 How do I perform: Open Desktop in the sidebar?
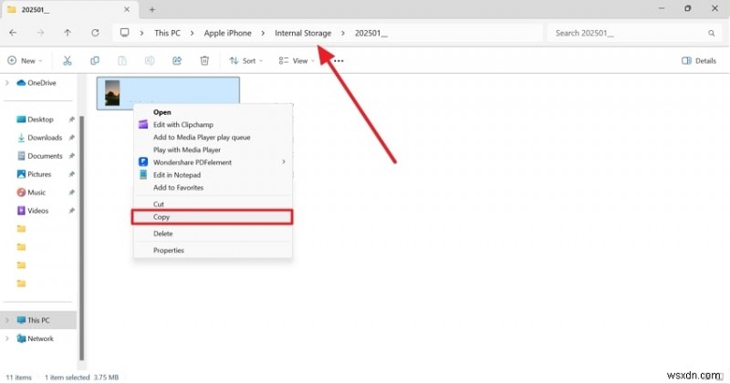pos(35,119)
